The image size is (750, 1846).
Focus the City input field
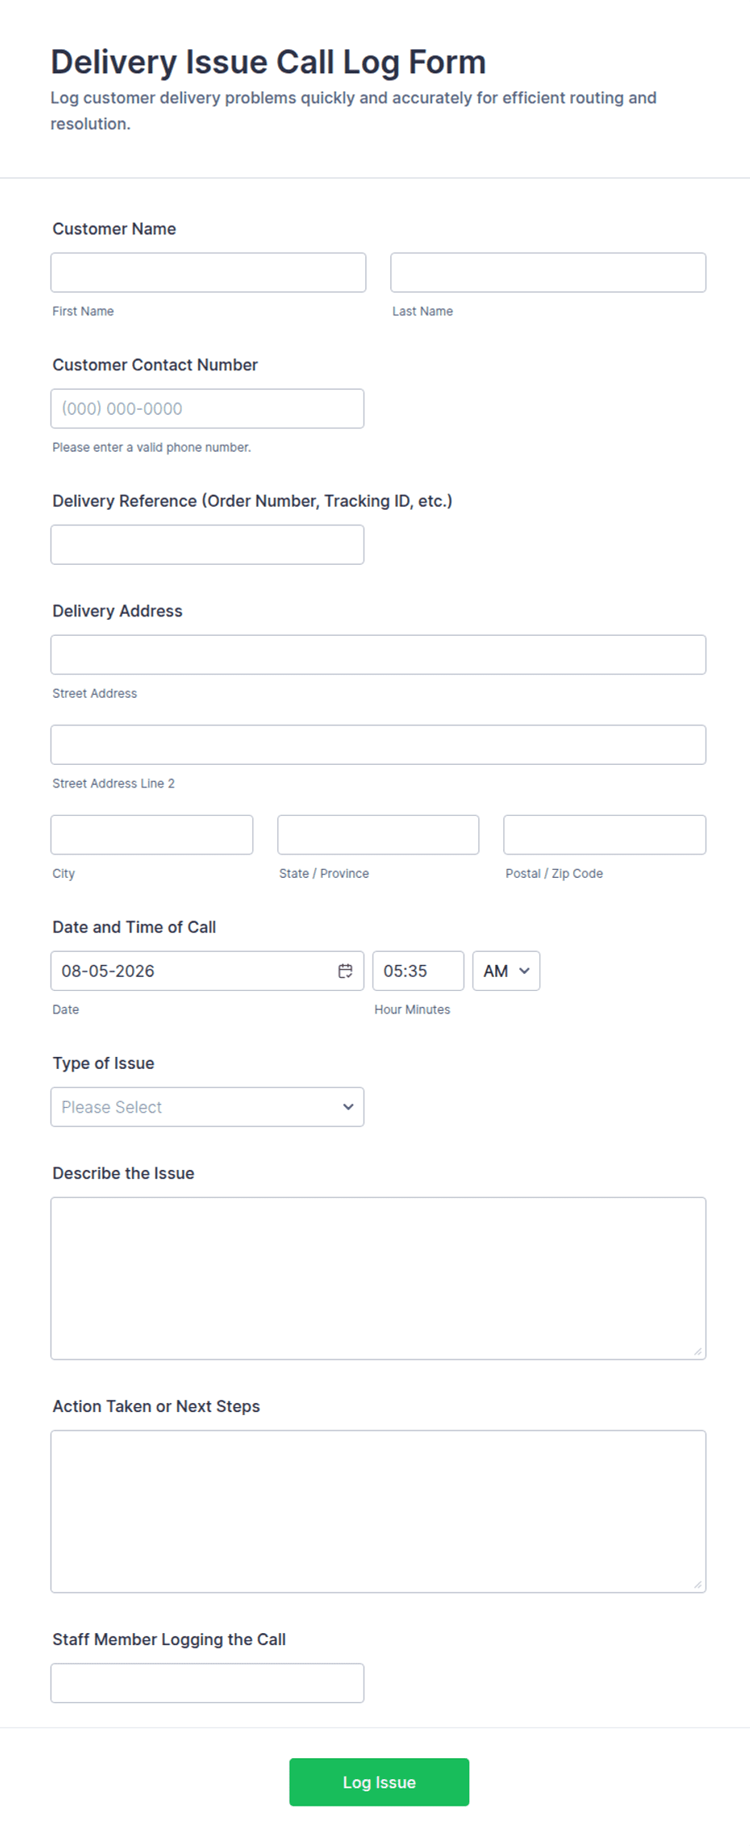click(152, 834)
